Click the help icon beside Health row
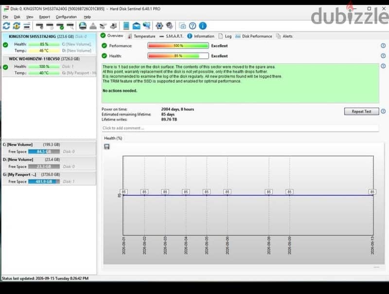The image size is (389, 294). pyautogui.click(x=383, y=56)
